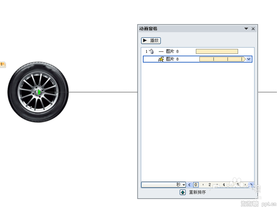277x207 pixels.
Task: Click the 2 second mark on timeline ruler
Action: tap(209, 185)
